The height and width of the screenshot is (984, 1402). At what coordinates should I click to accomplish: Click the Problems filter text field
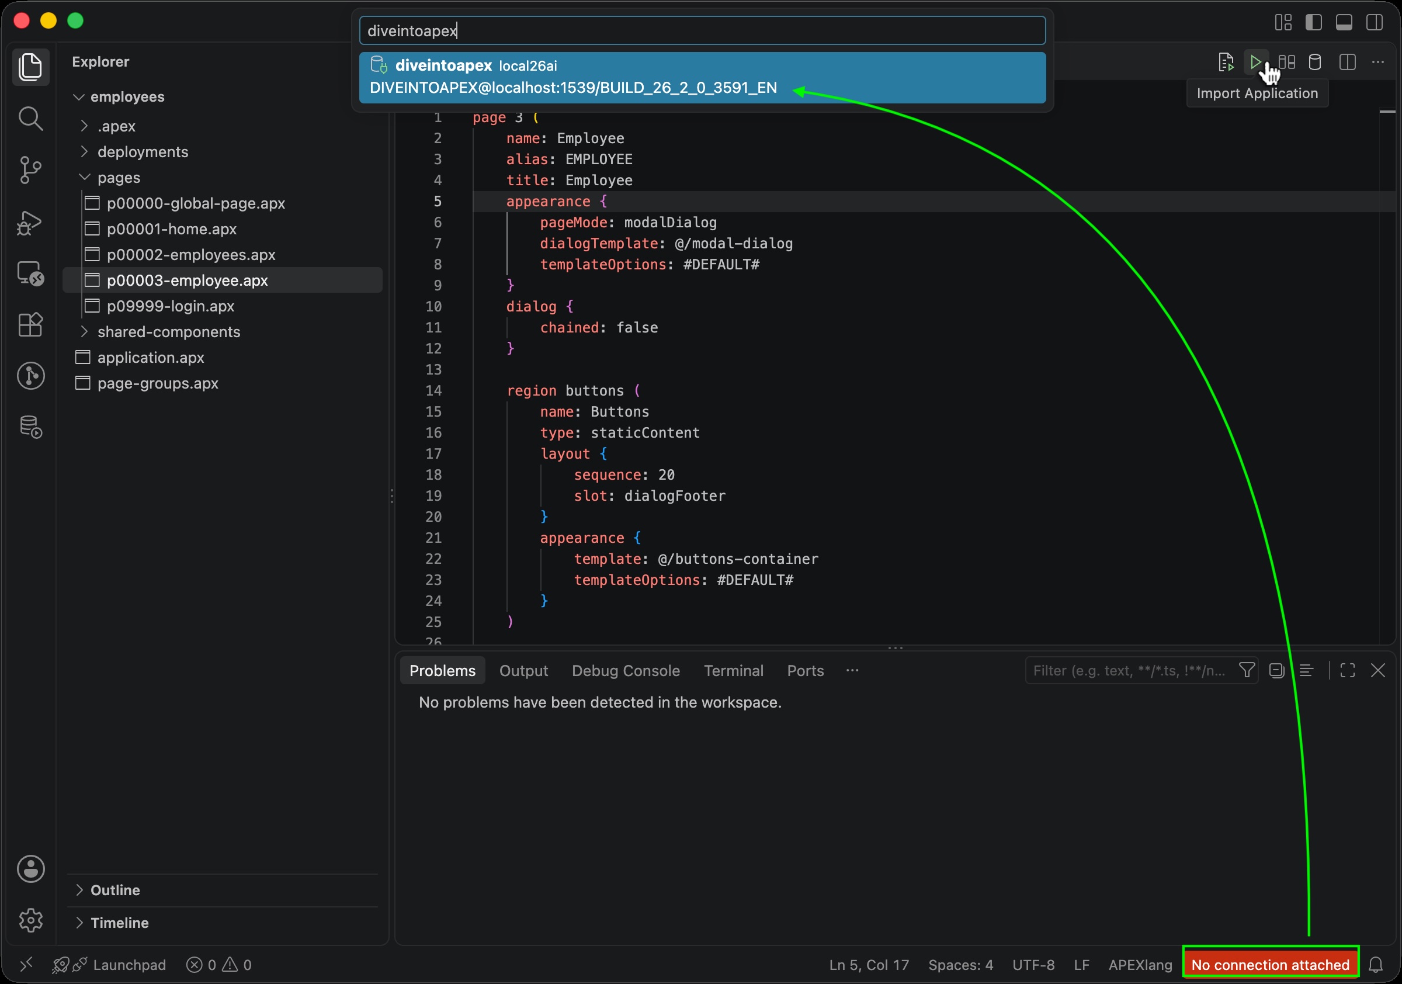click(x=1130, y=671)
